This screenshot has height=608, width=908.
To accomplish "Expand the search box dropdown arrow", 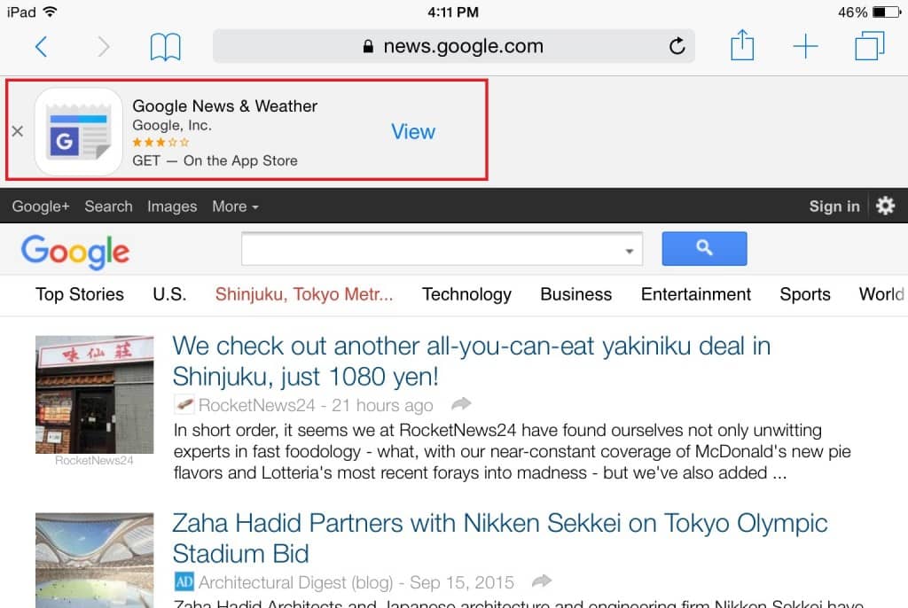I will 630,251.
